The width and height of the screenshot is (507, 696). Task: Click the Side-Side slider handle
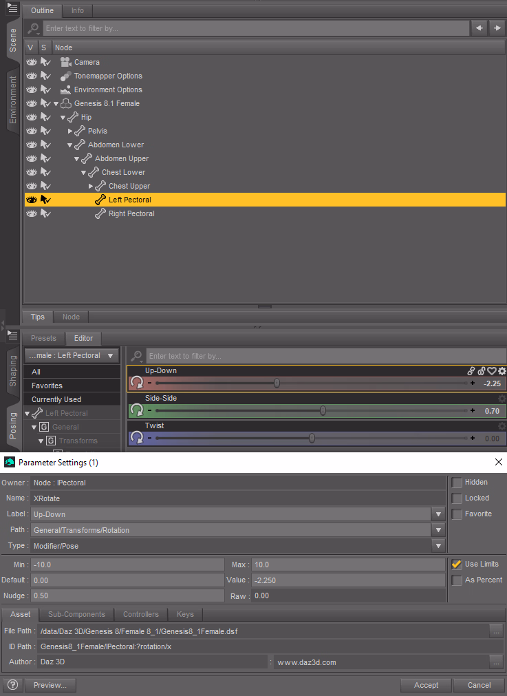pos(323,410)
